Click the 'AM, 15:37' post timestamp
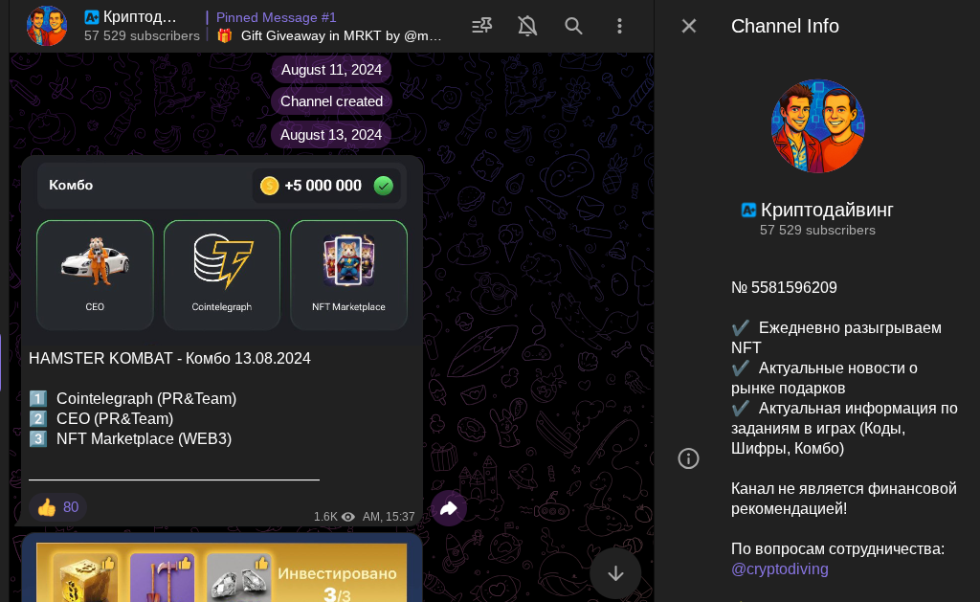Viewport: 980px width, 602px height. (x=389, y=517)
